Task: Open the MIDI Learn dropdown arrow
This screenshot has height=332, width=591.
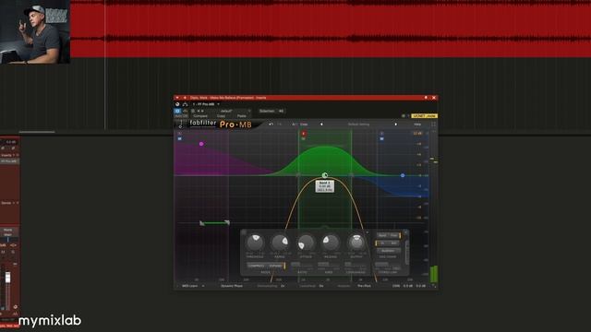Action: [203, 286]
